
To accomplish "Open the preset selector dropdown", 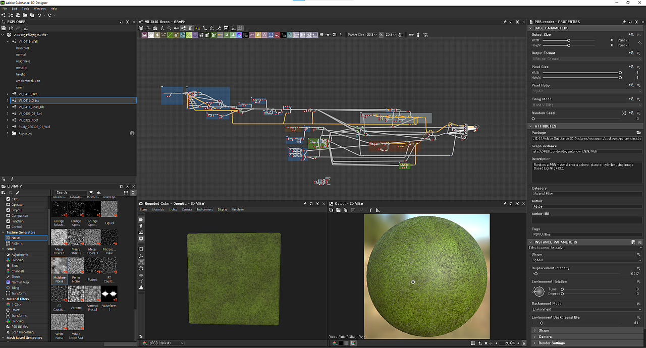I will tap(585, 248).
